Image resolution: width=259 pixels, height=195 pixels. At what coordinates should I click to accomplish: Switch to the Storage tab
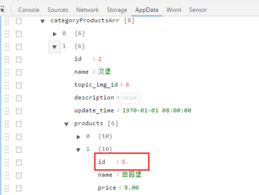pyautogui.click(x=117, y=10)
